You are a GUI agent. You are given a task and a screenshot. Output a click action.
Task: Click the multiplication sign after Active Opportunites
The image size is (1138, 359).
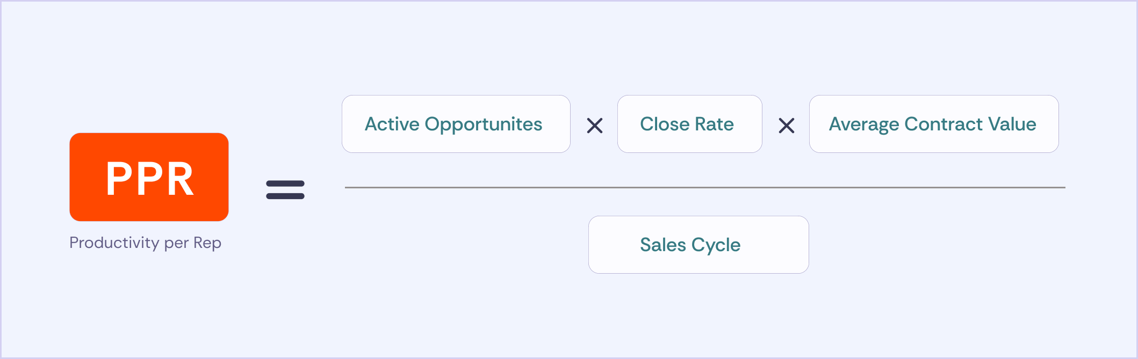pos(595,126)
